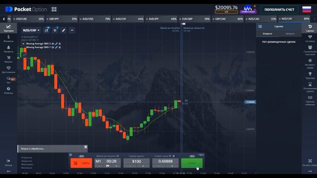Click the green Buy button

pyautogui.click(x=192, y=163)
